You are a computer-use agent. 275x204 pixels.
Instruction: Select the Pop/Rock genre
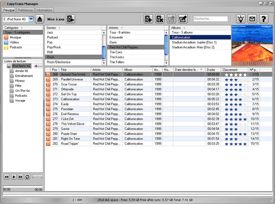(73, 47)
